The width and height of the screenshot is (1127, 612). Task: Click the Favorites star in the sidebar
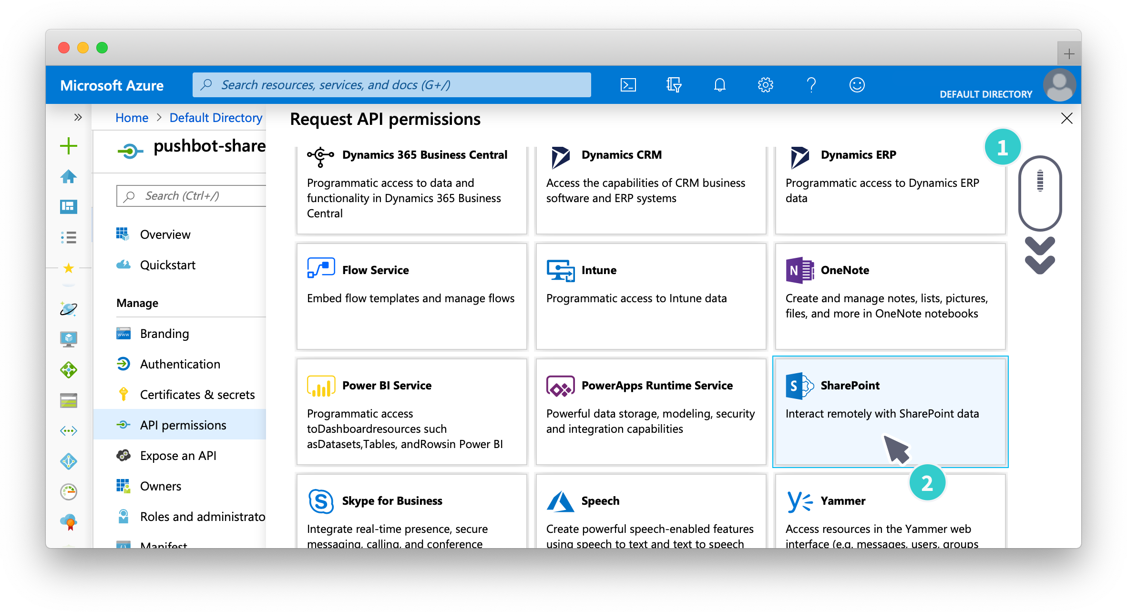pyautogui.click(x=69, y=268)
